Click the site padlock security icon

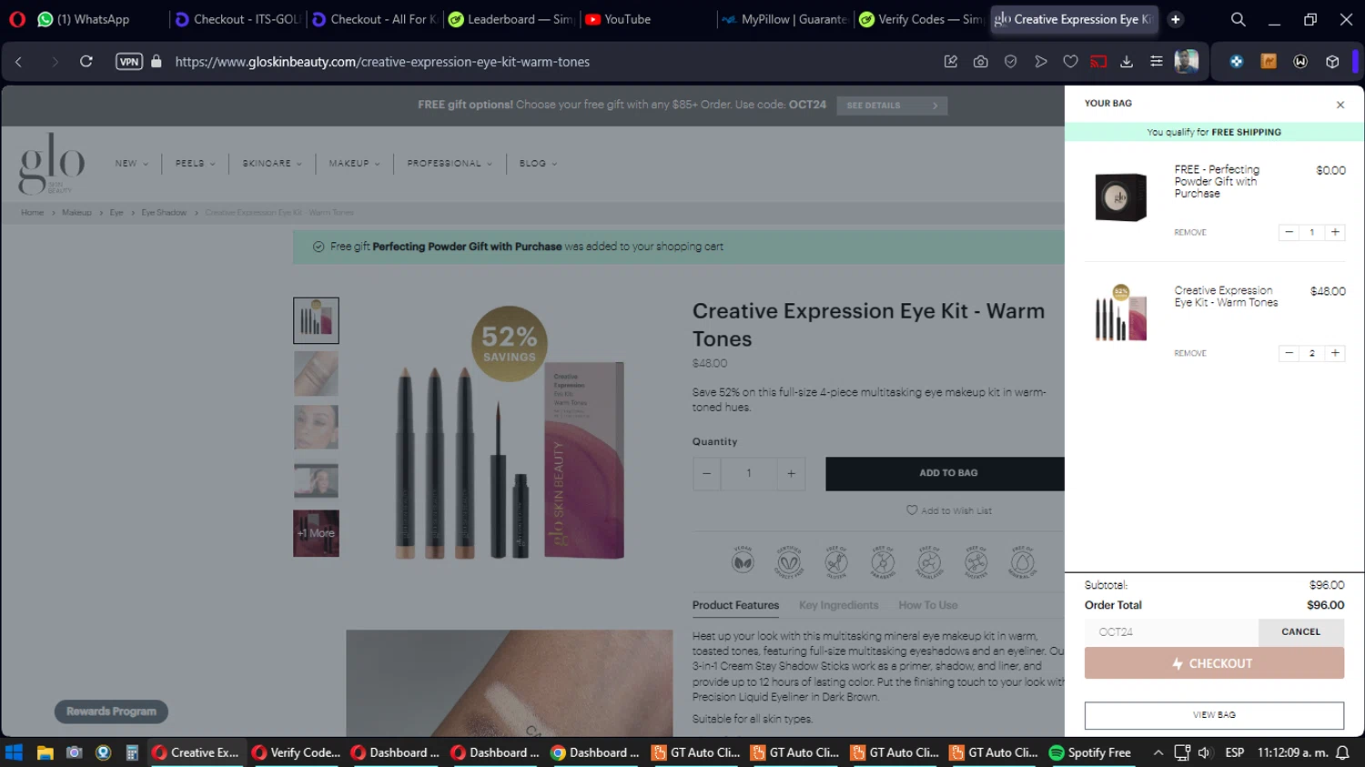pyautogui.click(x=157, y=62)
